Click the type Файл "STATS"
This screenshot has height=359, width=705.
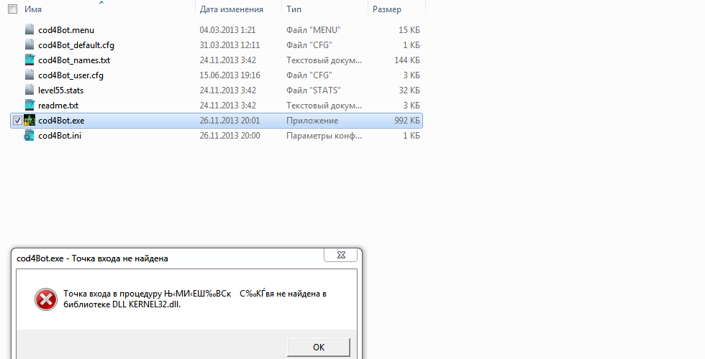click(x=314, y=90)
